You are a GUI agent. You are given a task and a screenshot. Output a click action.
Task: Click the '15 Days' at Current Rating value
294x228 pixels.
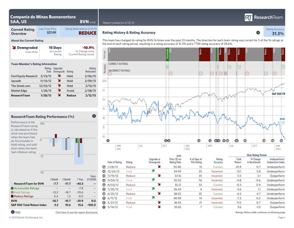(55, 47)
